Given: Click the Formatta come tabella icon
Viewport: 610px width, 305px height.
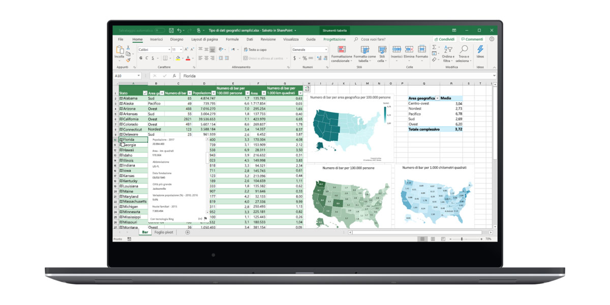Looking at the screenshot, I should pyautogui.click(x=364, y=49).
